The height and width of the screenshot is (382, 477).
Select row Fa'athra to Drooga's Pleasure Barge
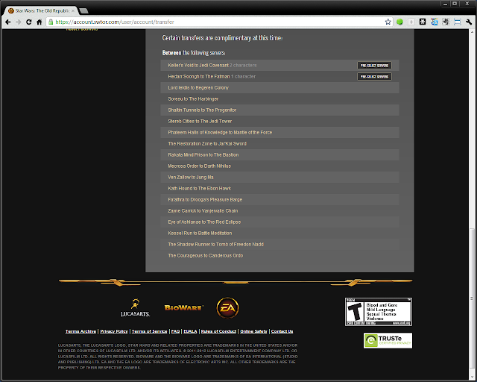(x=279, y=199)
